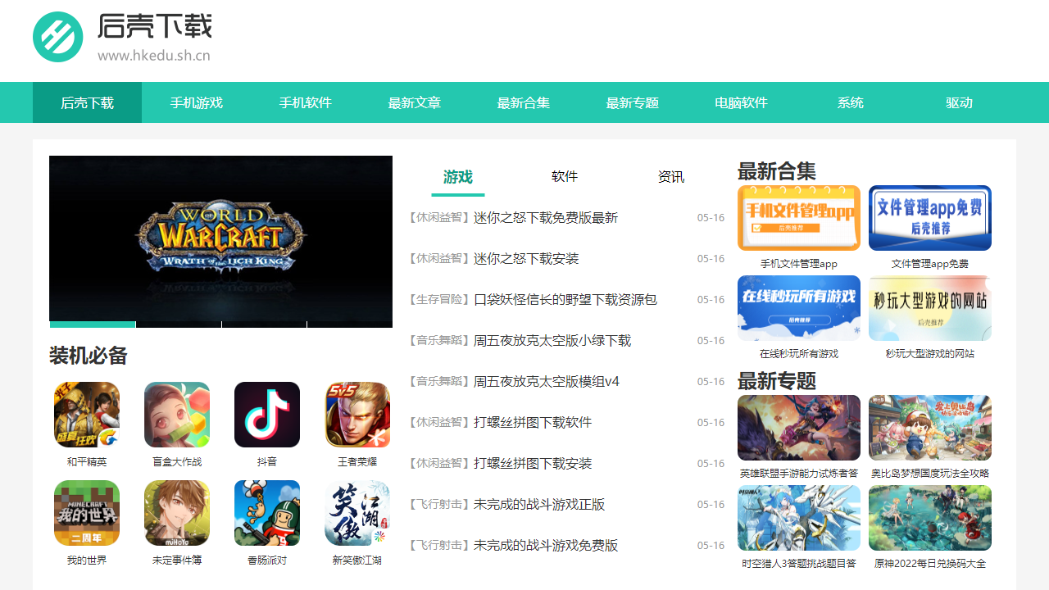Open the article 迷你之怒下载免费版最新
This screenshot has width=1049, height=590.
coord(546,218)
